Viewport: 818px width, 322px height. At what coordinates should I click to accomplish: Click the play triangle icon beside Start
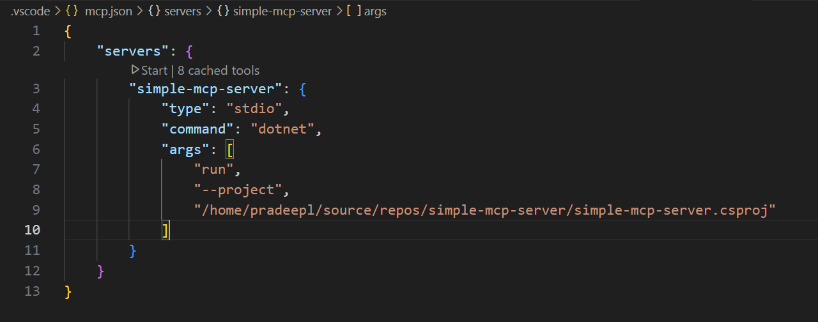click(x=135, y=70)
